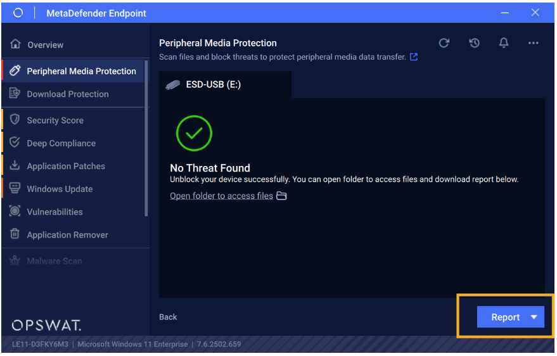Click the Deep Compliance check icon
Screen dimensions: 557x356
pos(15,143)
